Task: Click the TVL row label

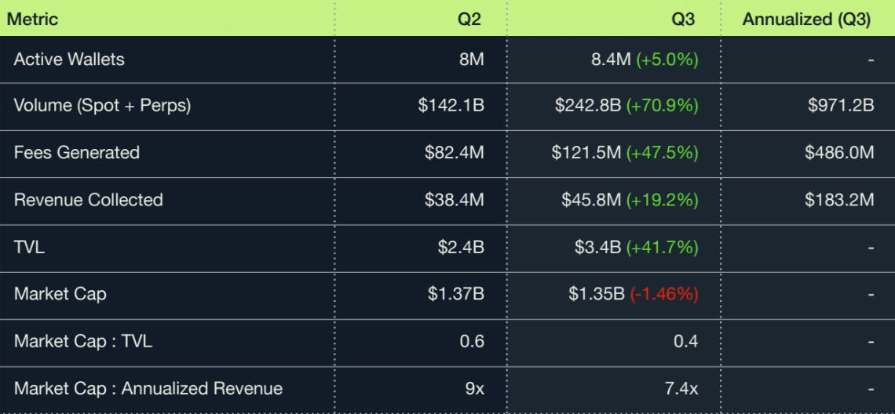Action: pyautogui.click(x=29, y=247)
